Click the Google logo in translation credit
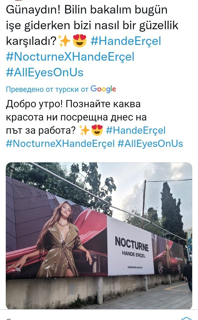Screen dimensions: 198x320 point(103,89)
